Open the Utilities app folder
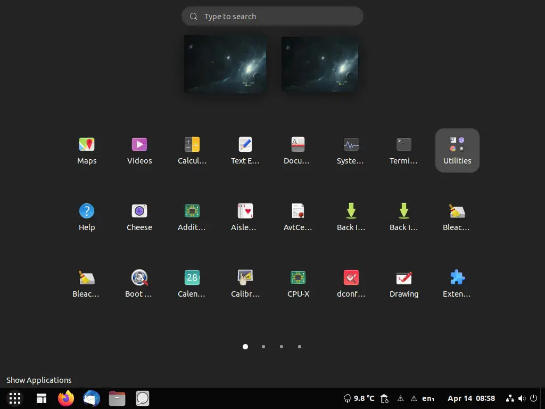Viewport: 545px width, 409px height. 457,151
